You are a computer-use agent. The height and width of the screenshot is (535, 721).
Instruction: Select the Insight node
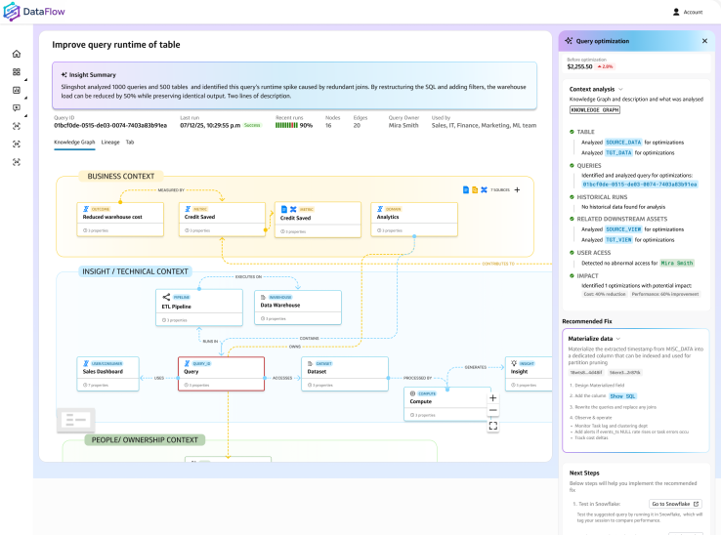529,374
